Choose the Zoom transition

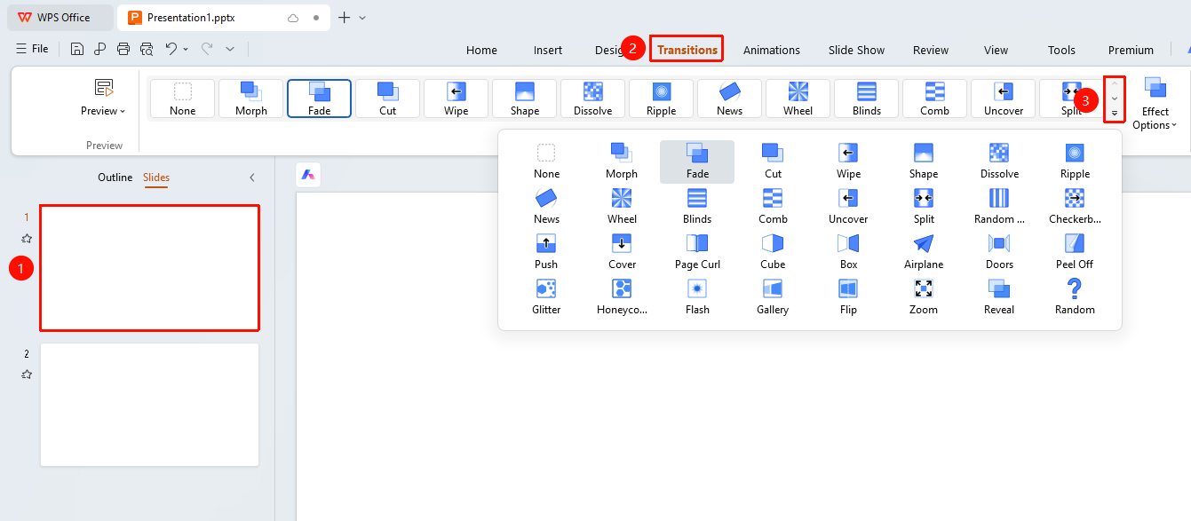tap(924, 296)
